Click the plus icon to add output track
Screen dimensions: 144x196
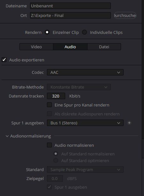tap(129, 123)
